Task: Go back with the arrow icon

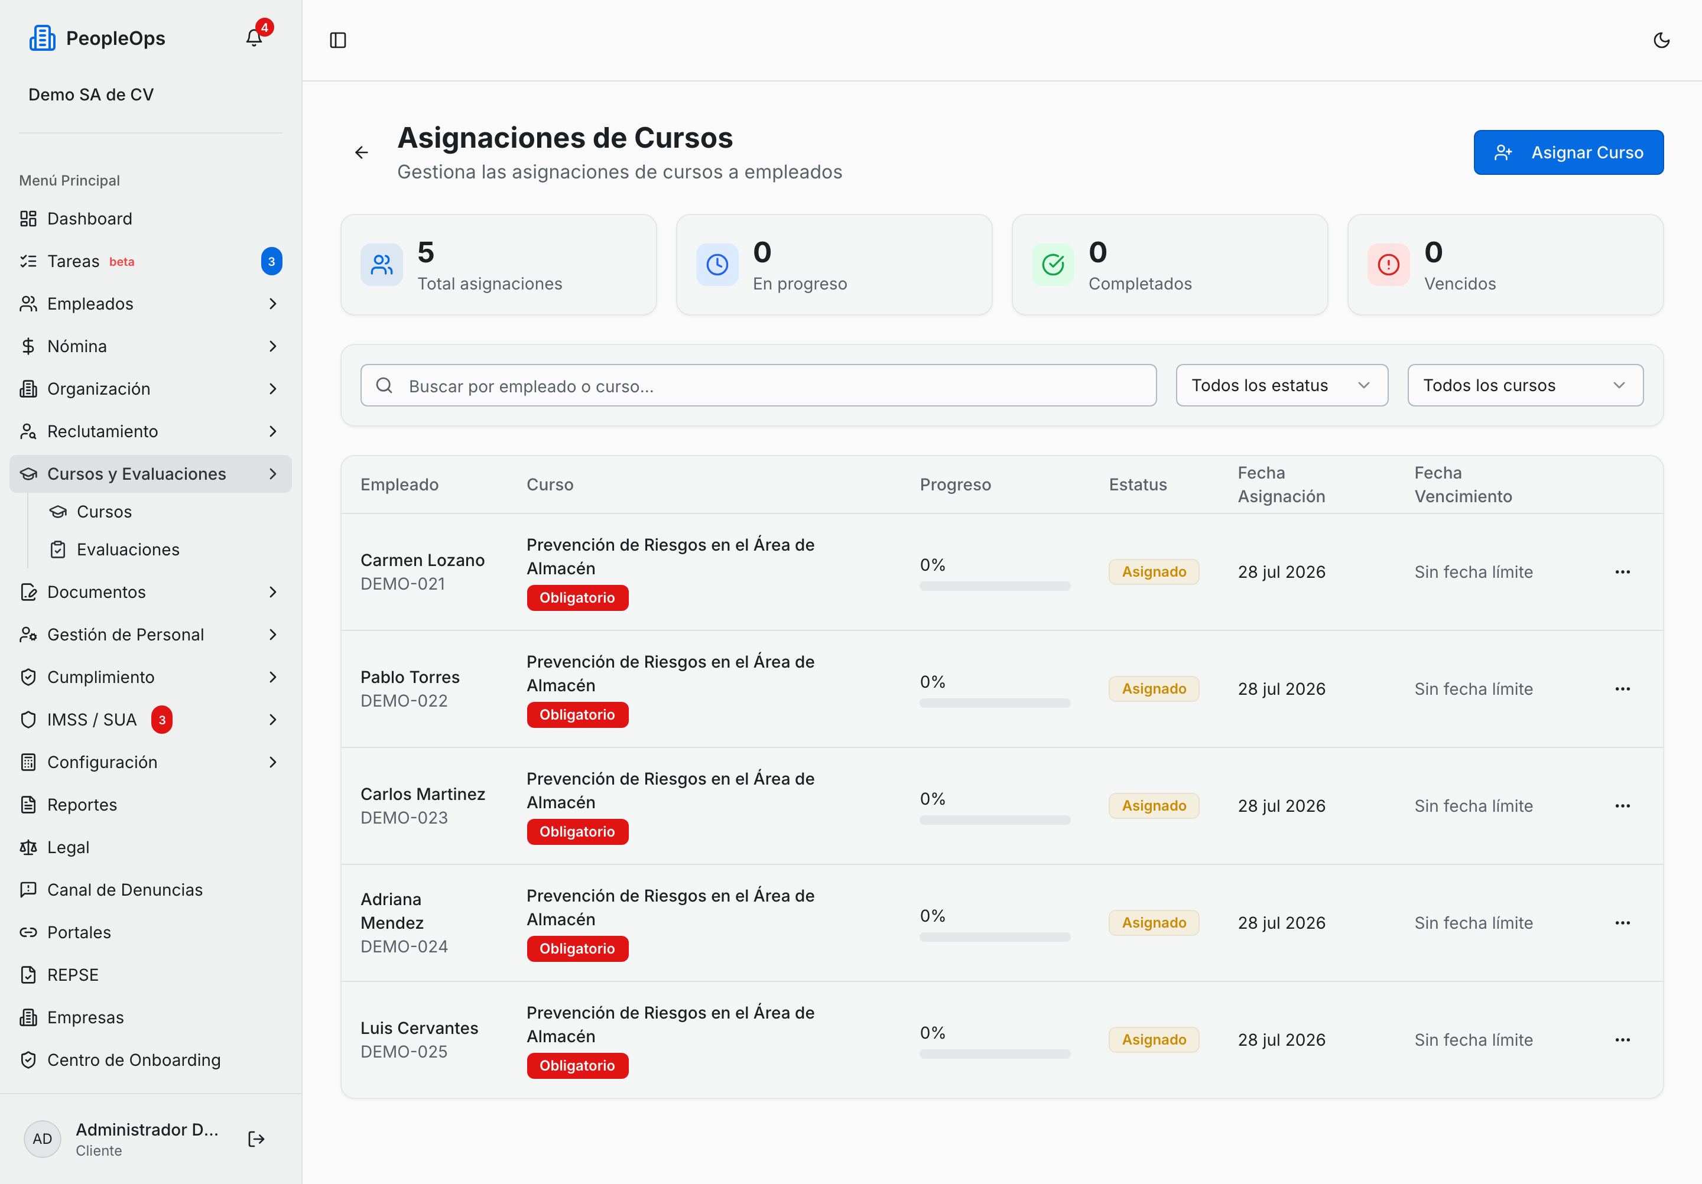Action: (362, 152)
